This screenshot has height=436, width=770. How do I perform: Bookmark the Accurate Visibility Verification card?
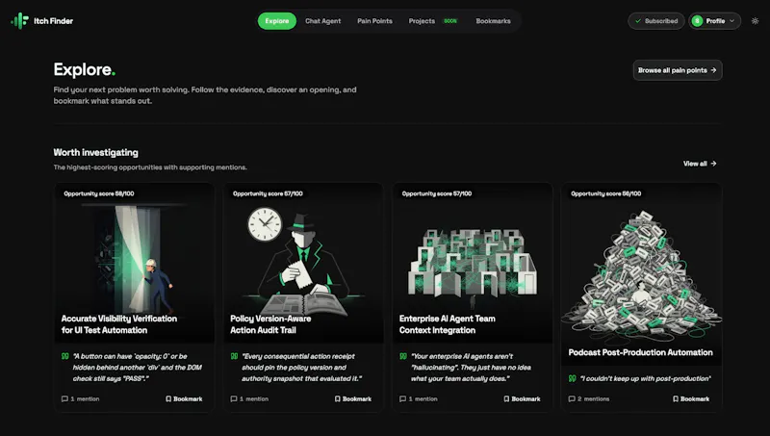click(x=184, y=398)
